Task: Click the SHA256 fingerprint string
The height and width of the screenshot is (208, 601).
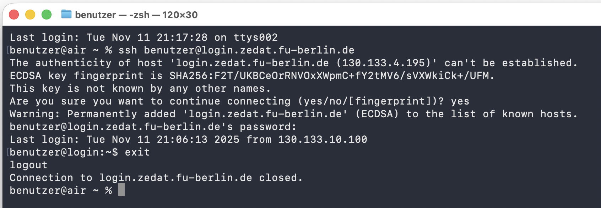Action: click(330, 76)
